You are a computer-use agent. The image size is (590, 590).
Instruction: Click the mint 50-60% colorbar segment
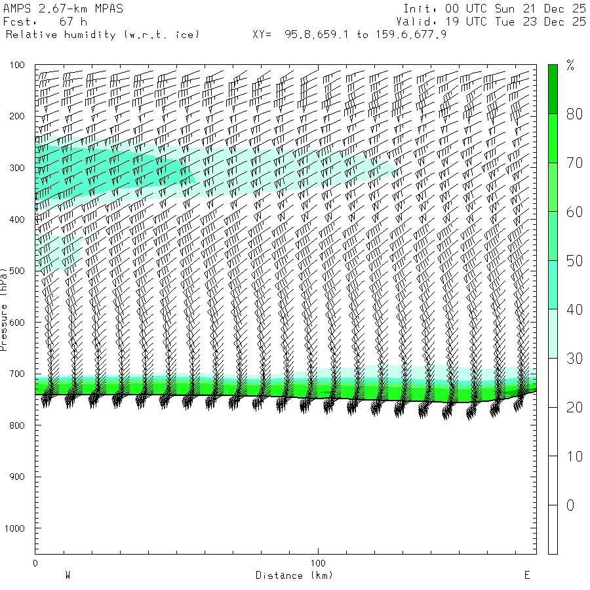[x=553, y=236]
